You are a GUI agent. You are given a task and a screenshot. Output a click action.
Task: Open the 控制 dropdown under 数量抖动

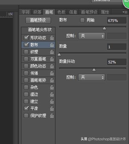tap(91, 77)
